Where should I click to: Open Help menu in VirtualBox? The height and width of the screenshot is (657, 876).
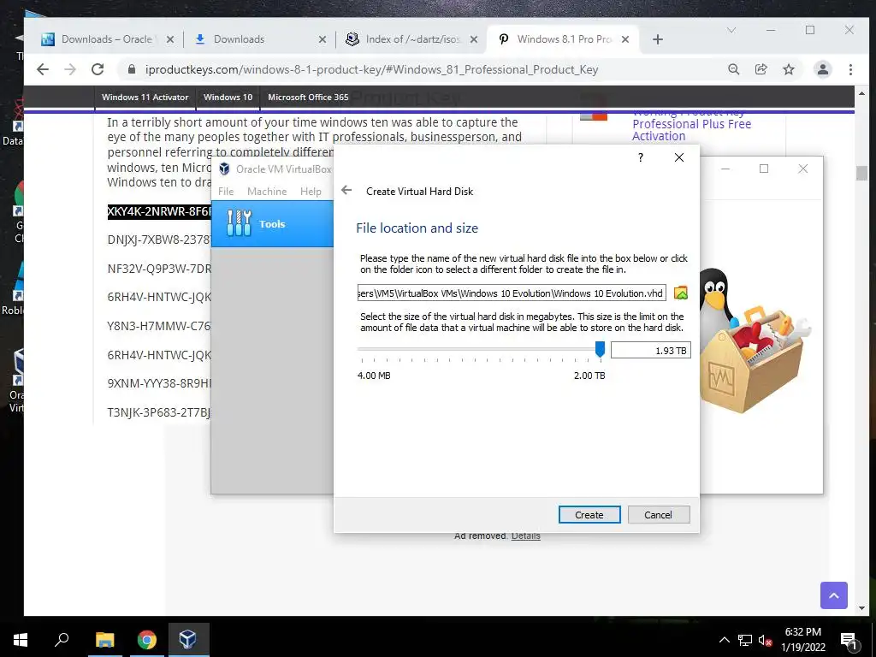(311, 191)
